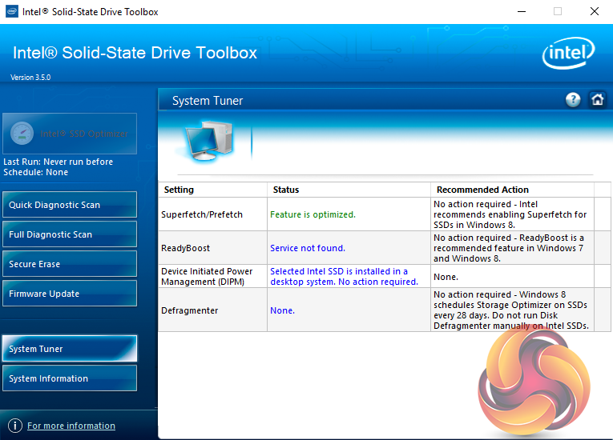Click the DIPM desktop system status text
This screenshot has width=613, height=440.
click(x=344, y=277)
